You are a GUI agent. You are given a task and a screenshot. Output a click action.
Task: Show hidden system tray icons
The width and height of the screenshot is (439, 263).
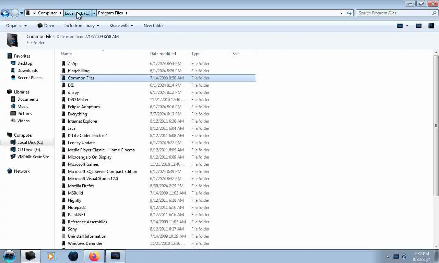[388, 256]
